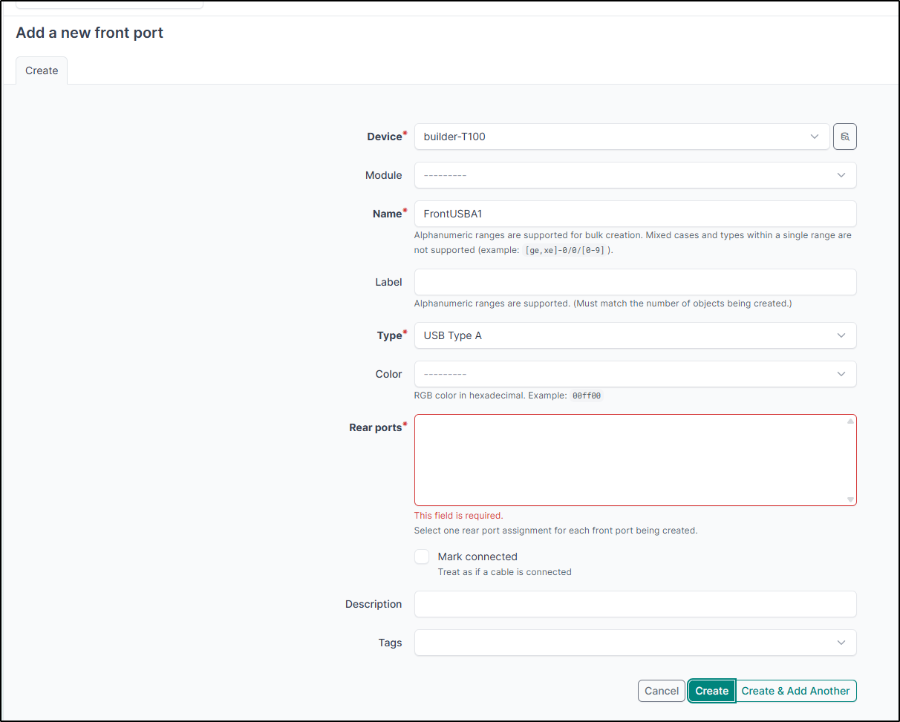
Task: Click the Name field containing FrontUSBA1
Action: pyautogui.click(x=635, y=214)
